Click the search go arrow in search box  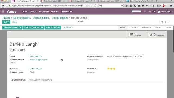click(122, 5)
